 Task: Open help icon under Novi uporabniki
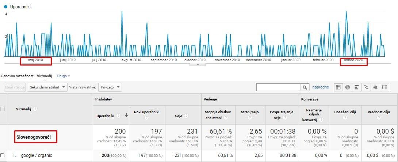pyautogui.click(x=146, y=118)
